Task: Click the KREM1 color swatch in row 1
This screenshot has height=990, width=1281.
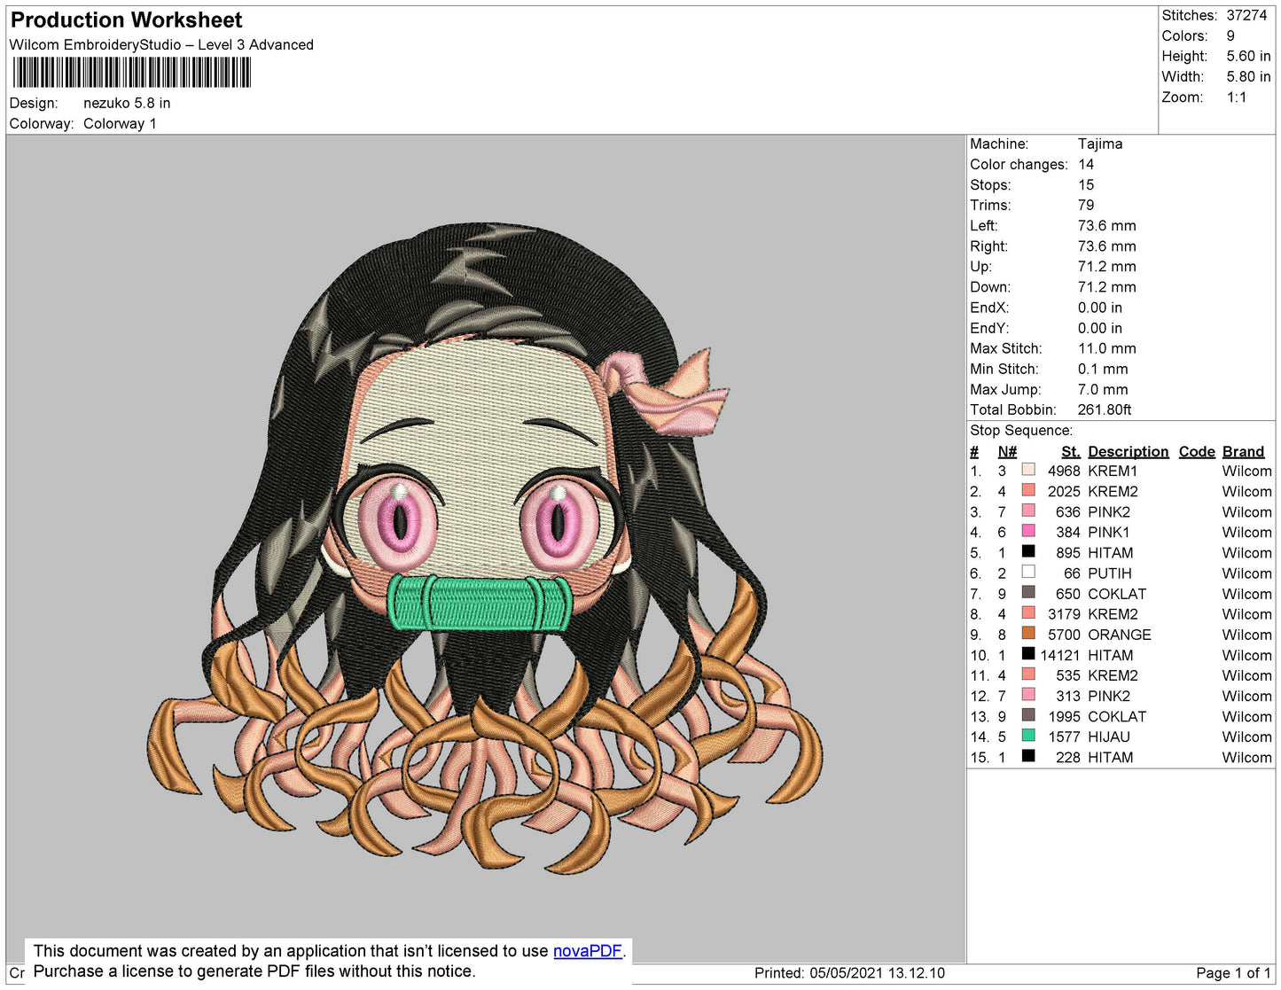Action: 1028,470
